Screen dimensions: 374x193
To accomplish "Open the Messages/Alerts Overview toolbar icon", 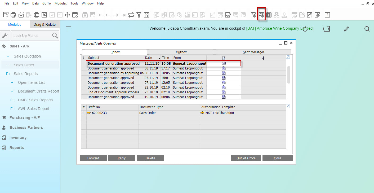I will (x=261, y=15).
